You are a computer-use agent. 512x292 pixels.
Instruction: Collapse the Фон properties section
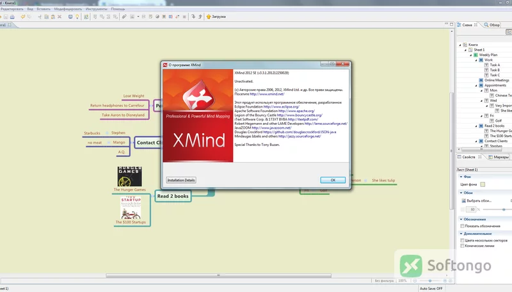click(461, 177)
